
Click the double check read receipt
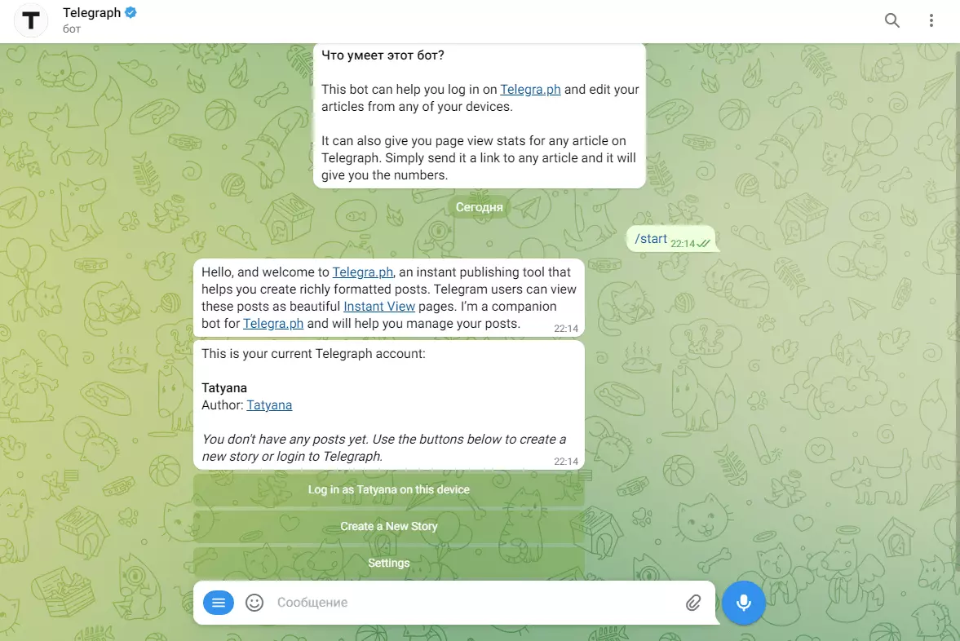(x=703, y=244)
